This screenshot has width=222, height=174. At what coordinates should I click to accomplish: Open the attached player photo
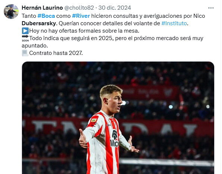point(118,118)
